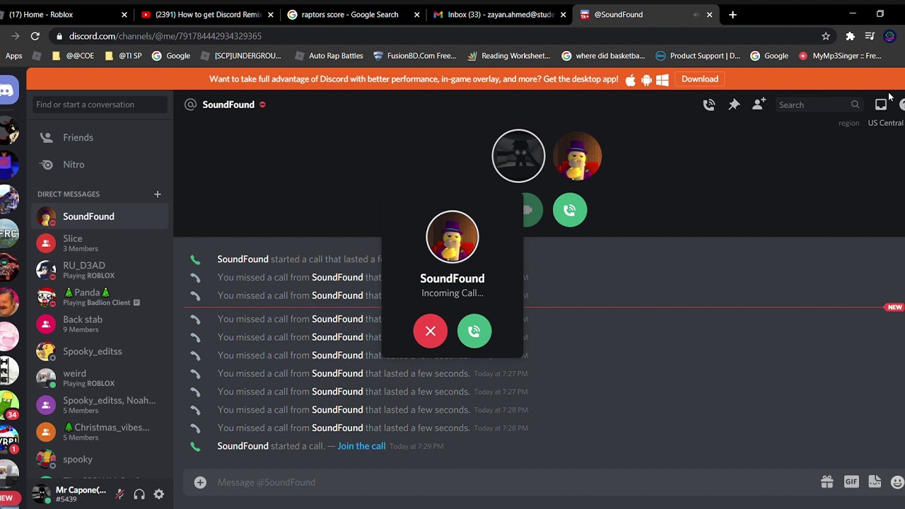Open the emoji picker
Screen dimensions: 905x509
tap(897, 482)
